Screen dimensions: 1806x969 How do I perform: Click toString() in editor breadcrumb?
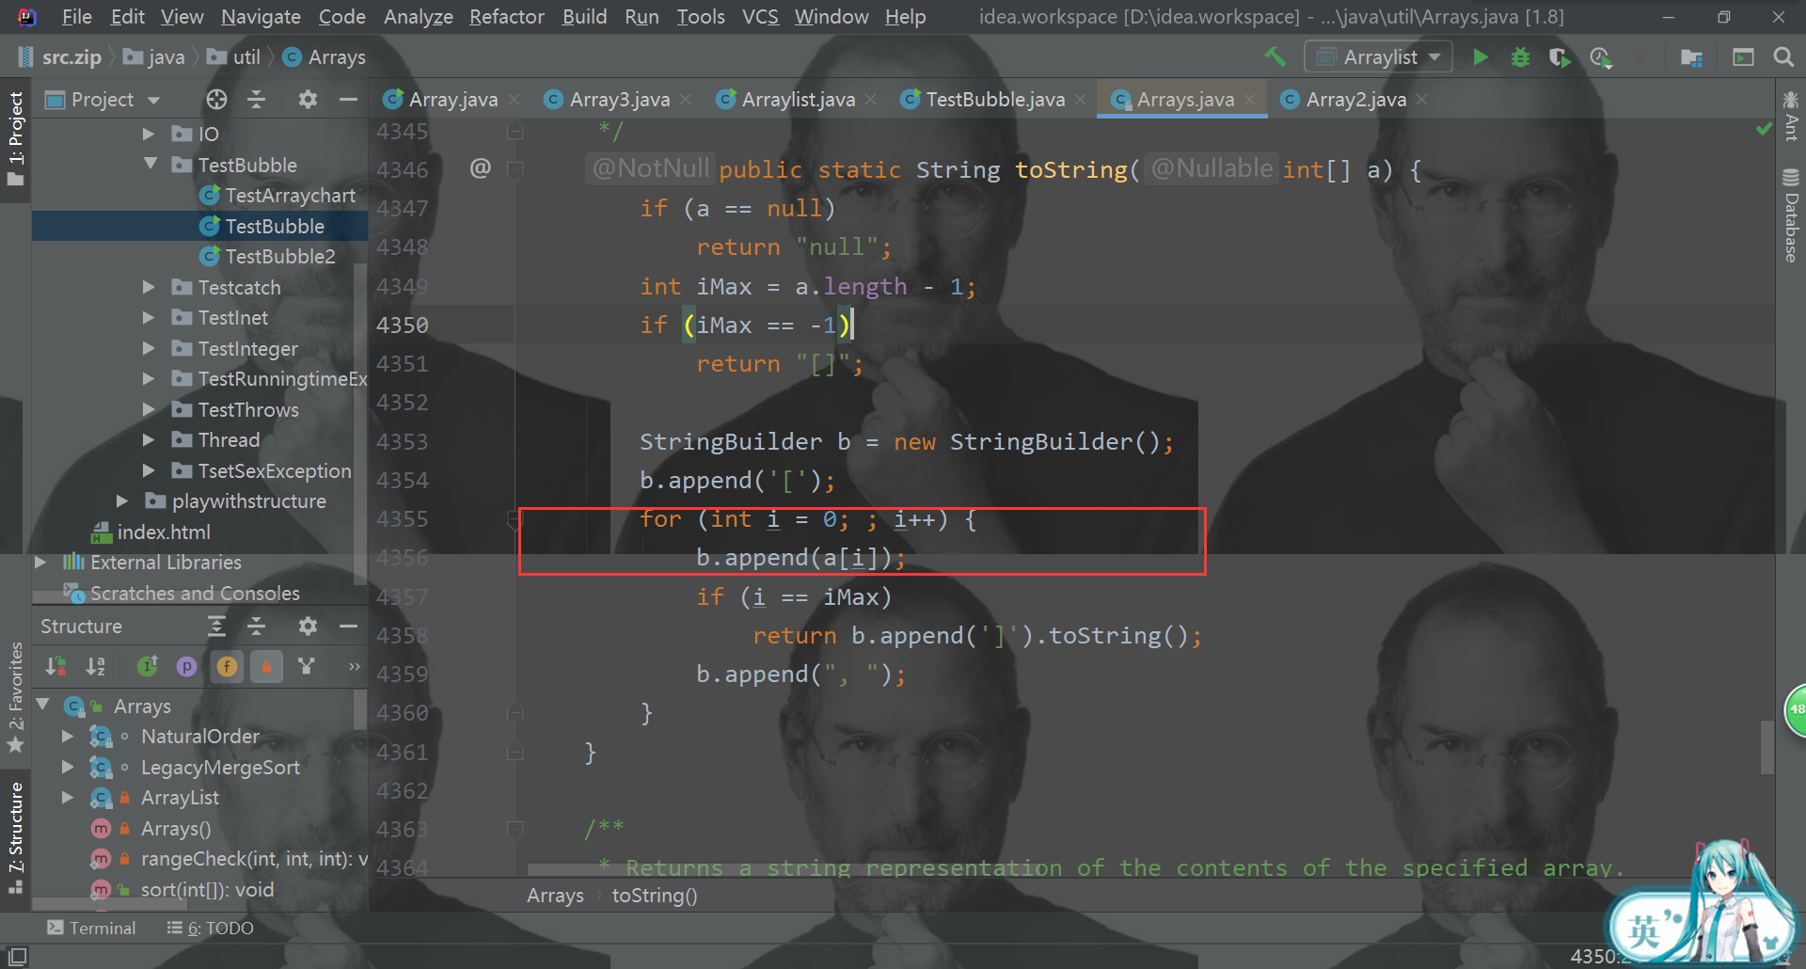click(655, 896)
